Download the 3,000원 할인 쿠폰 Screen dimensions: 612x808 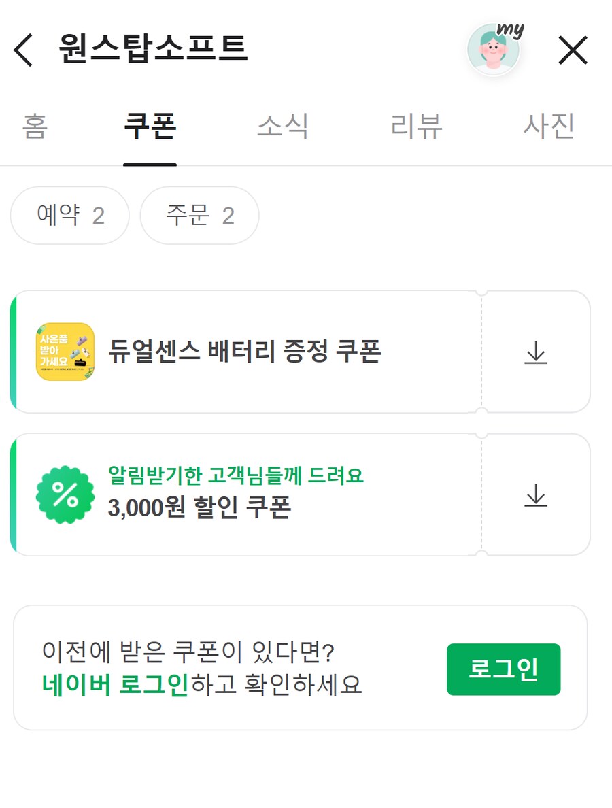coord(537,497)
